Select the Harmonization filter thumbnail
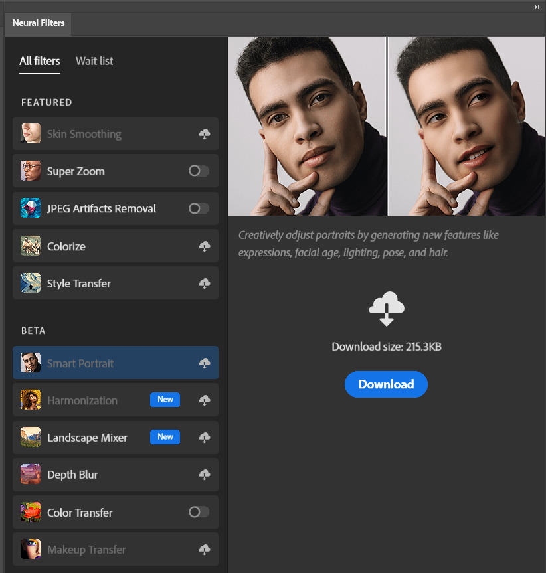Image resolution: width=546 pixels, height=573 pixels. click(x=31, y=400)
